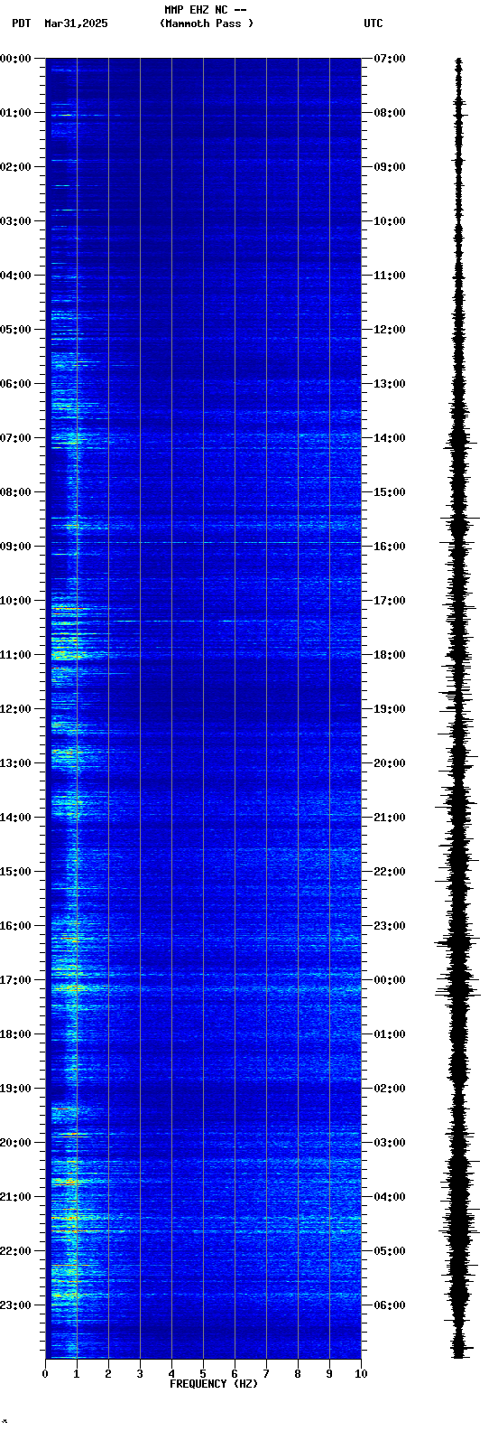Click the frequency axis '2' label
Screen dimensions: 498x1431
pos(108,1374)
